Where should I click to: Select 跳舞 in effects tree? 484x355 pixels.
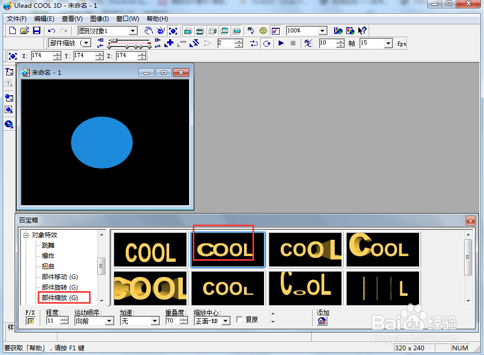pos(48,246)
